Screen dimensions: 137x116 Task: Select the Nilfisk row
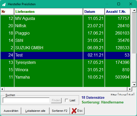(65, 26)
